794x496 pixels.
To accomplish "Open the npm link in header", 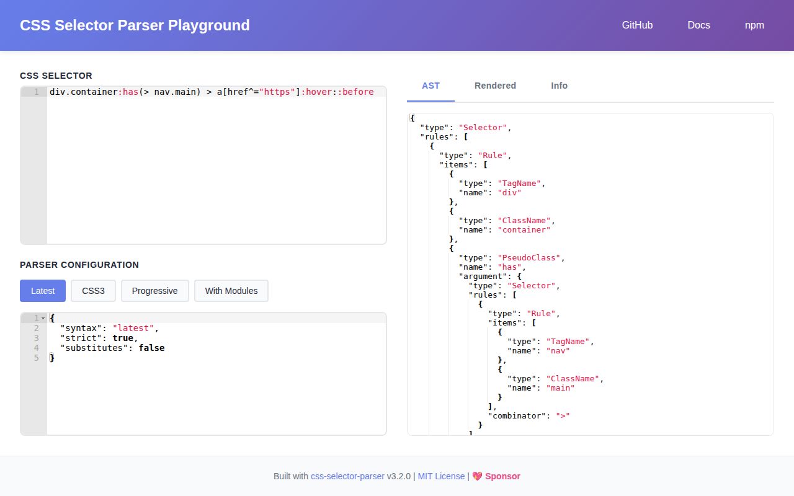I will point(754,25).
